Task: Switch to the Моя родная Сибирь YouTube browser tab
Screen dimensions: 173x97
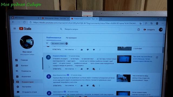Action: pos(55,18)
